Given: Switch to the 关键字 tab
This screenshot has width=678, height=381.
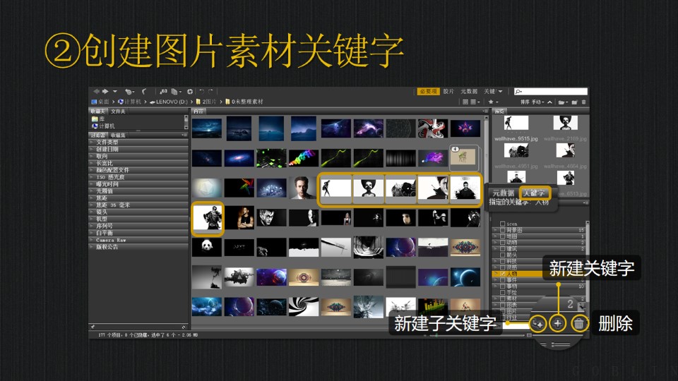Looking at the screenshot, I should (x=534, y=192).
